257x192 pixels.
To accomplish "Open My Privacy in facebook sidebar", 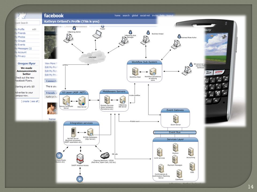I will click(x=20, y=56).
